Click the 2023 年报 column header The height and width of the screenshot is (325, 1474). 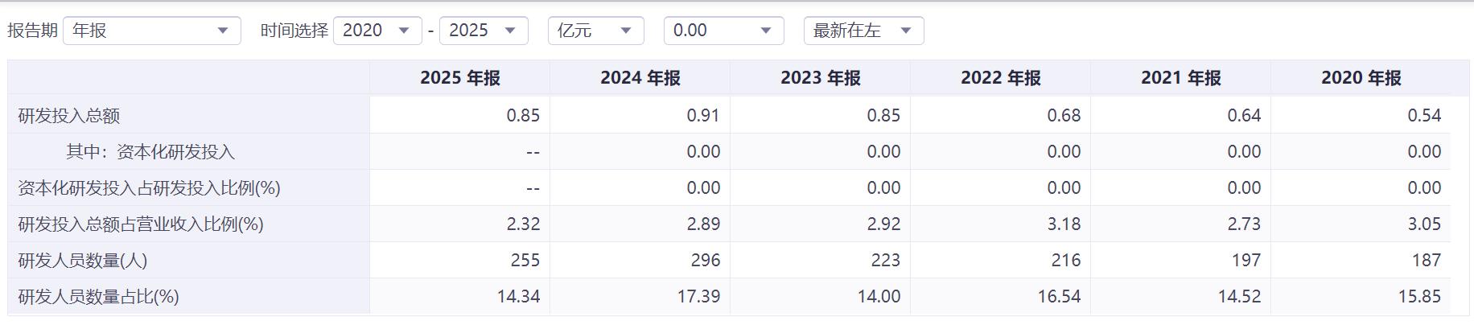point(821,78)
